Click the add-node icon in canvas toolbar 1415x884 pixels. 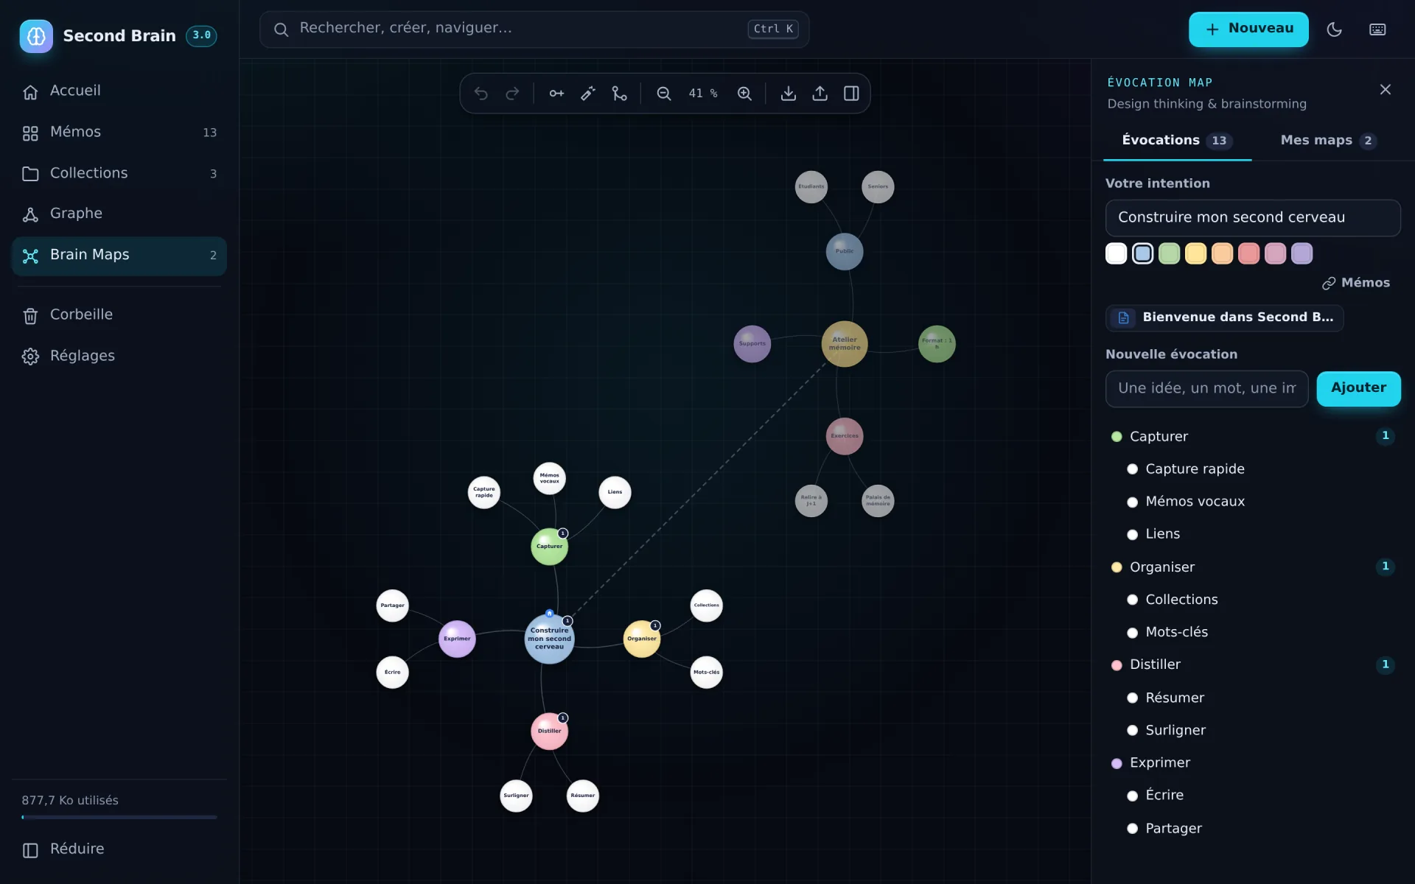pyautogui.click(x=556, y=94)
